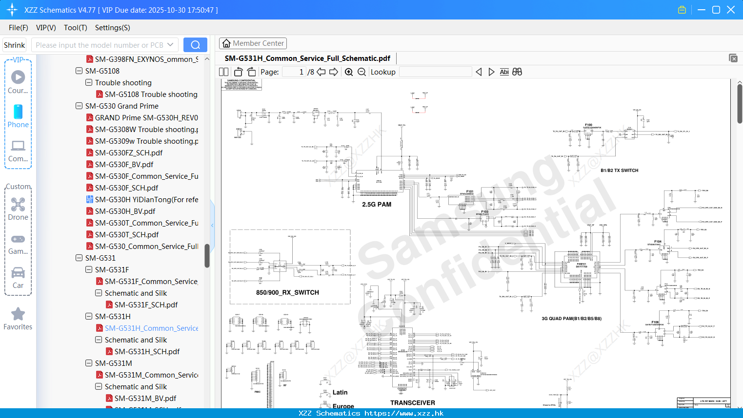Open Member Center home button

coord(253,43)
